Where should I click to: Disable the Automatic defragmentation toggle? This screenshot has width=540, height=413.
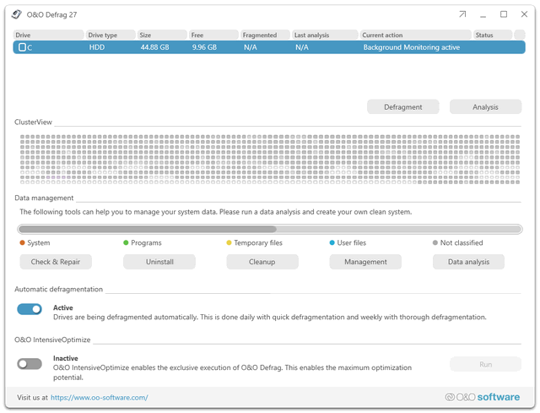point(30,309)
